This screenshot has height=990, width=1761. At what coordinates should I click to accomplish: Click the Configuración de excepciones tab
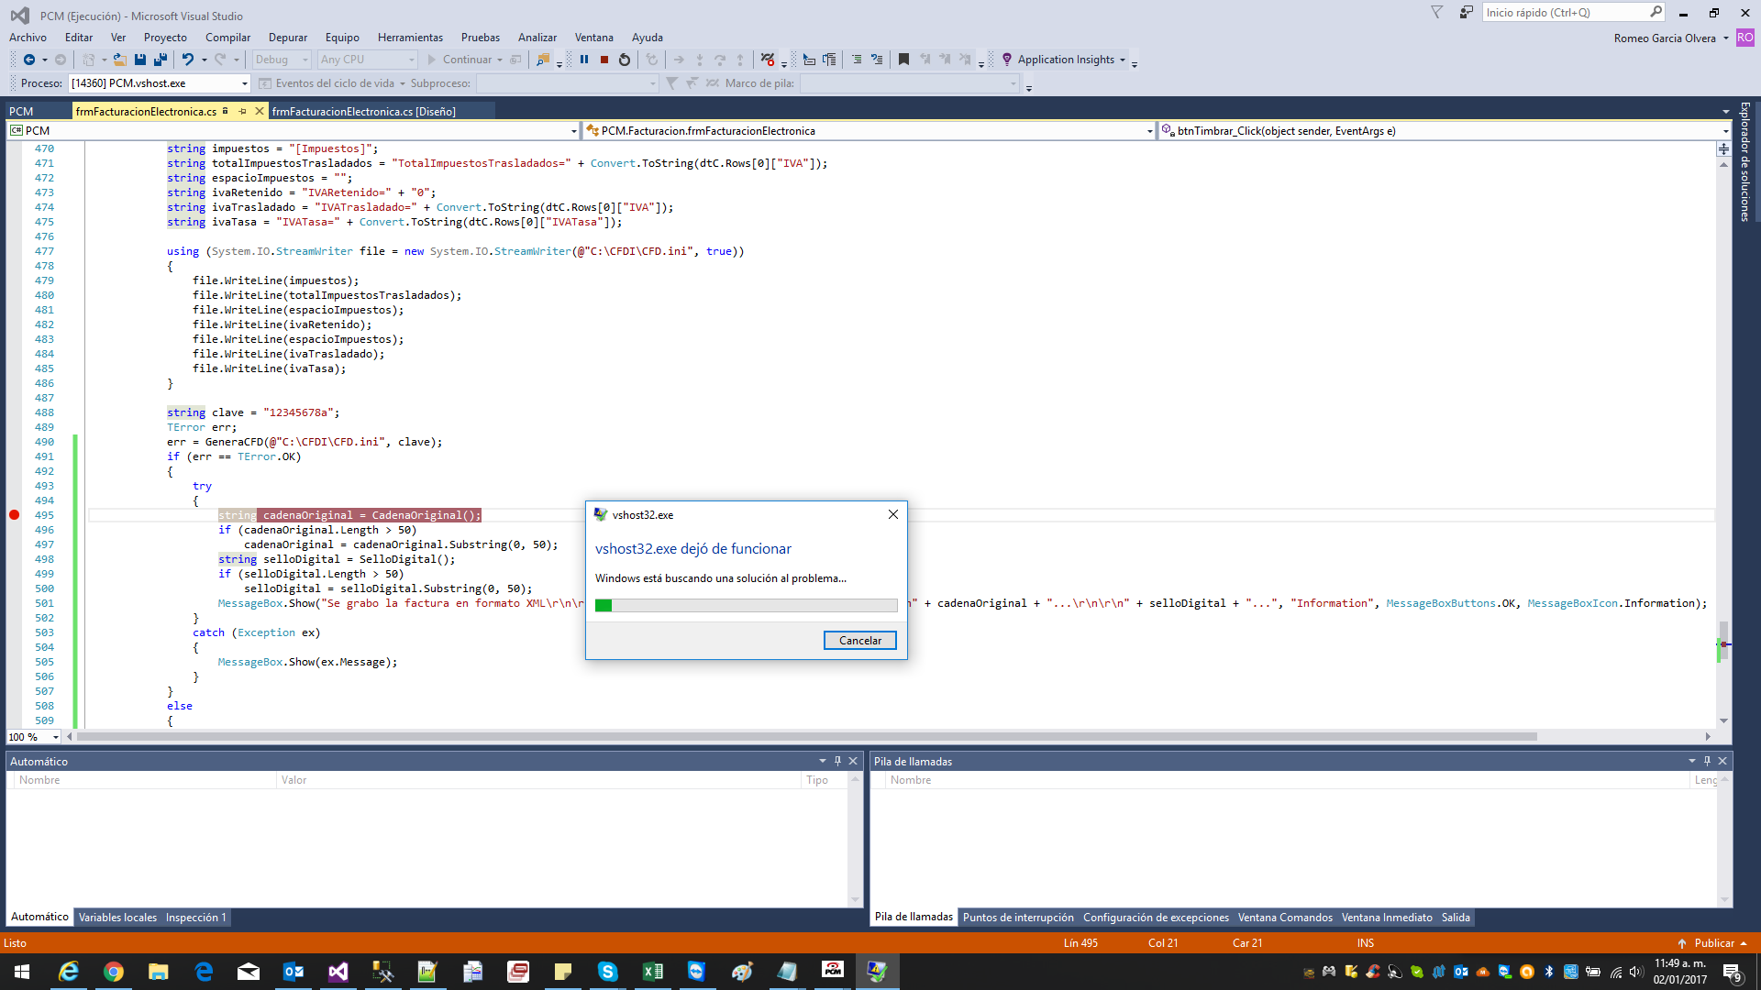coord(1156,918)
